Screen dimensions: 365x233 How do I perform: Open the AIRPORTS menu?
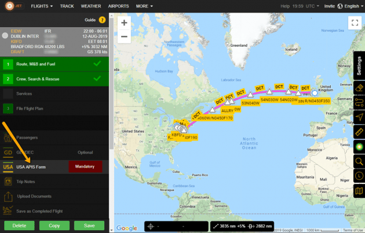pos(118,6)
